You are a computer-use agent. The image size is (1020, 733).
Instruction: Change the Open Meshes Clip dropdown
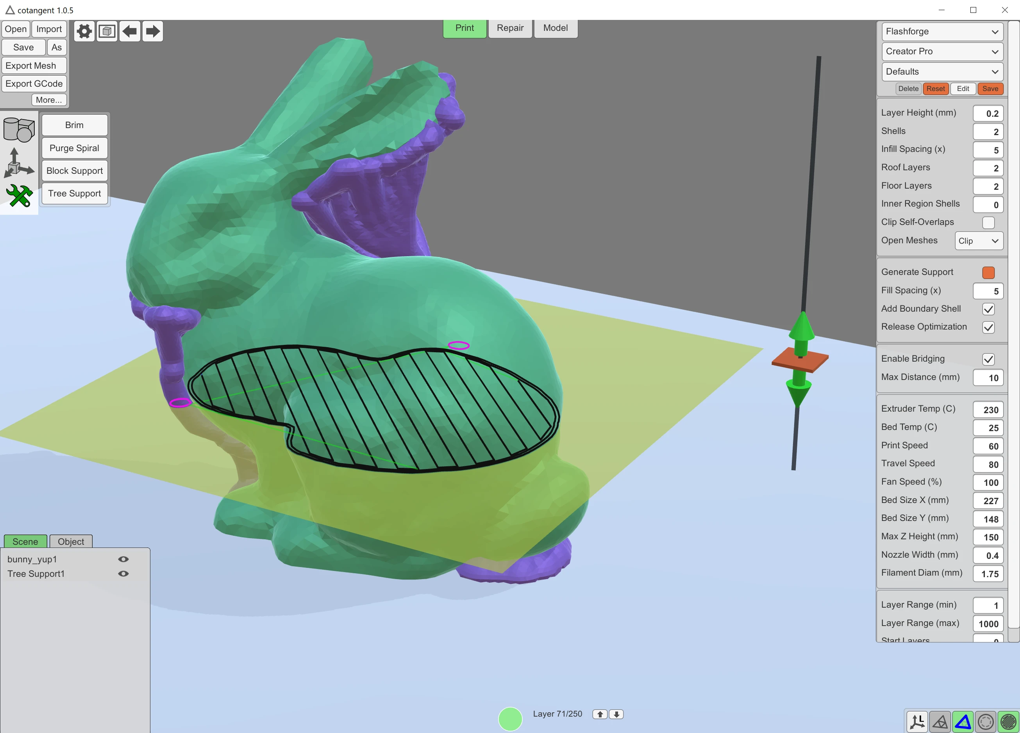tap(979, 241)
